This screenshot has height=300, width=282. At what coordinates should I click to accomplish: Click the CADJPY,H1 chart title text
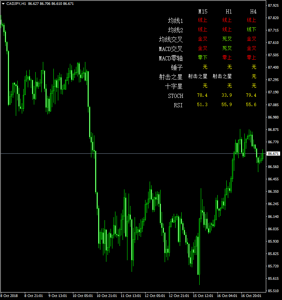click(16, 4)
